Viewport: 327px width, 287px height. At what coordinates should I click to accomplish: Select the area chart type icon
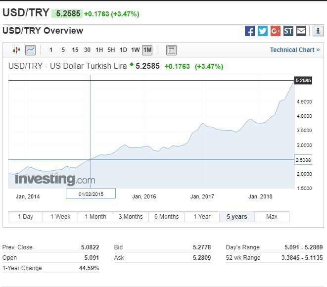[31, 50]
